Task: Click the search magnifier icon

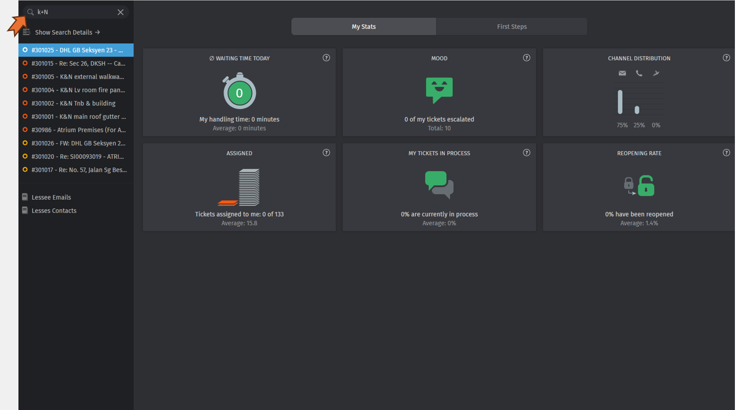Action: 30,12
